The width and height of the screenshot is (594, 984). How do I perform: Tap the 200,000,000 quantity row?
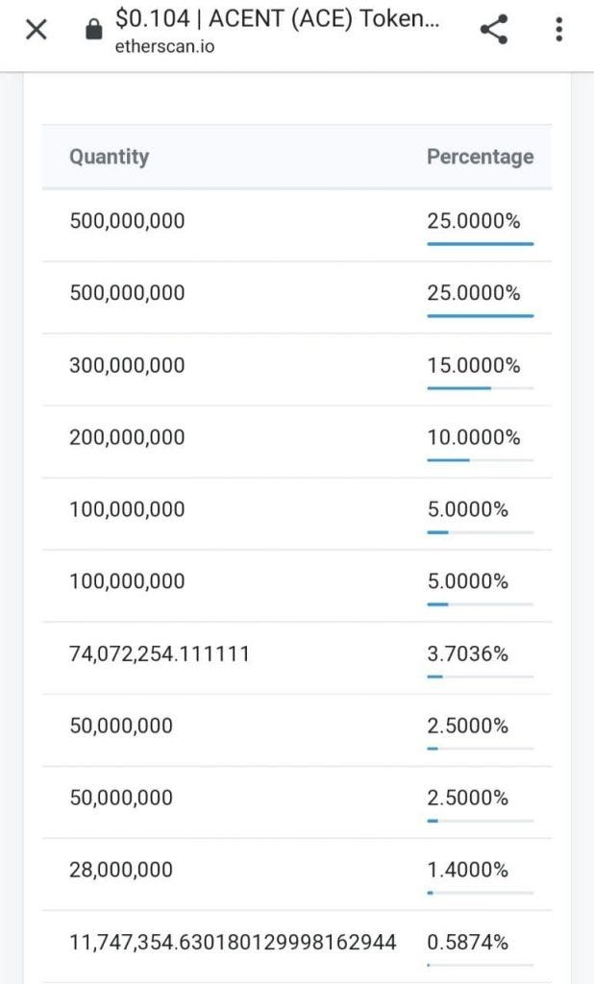coord(297,442)
